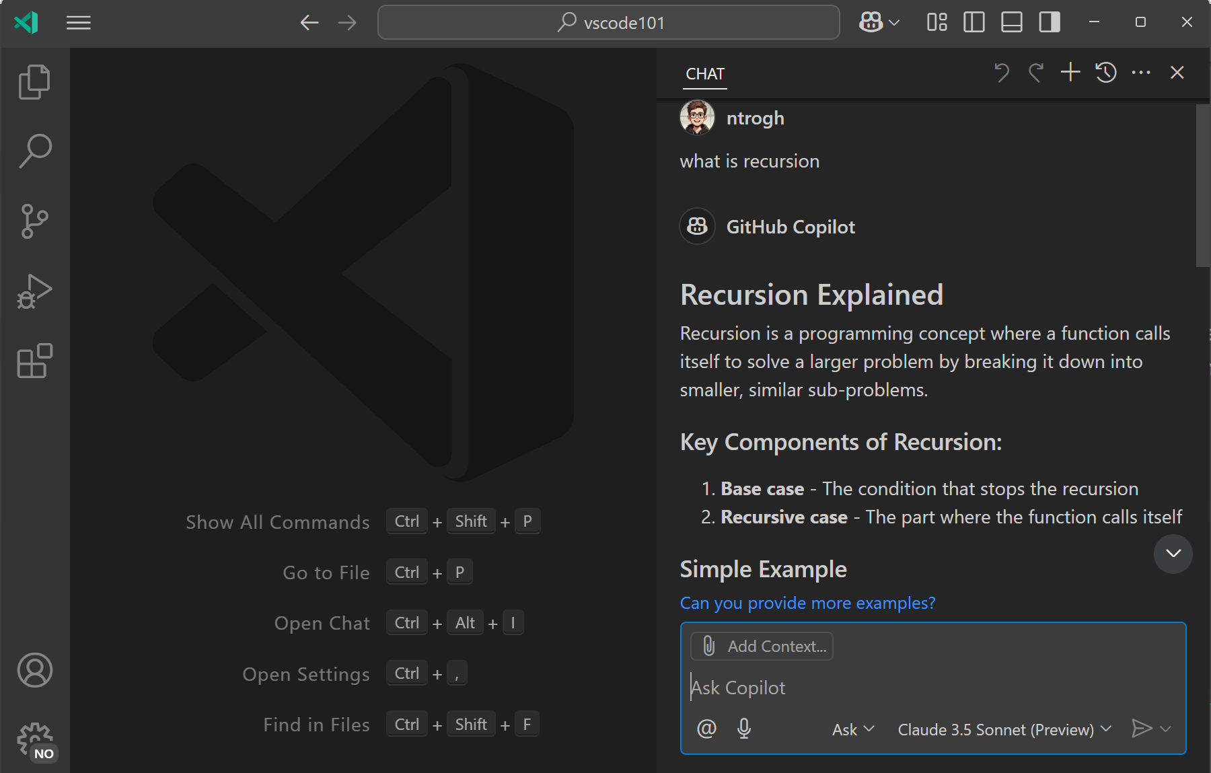Click the Can you provide more examples link
Image resolution: width=1211 pixels, height=773 pixels.
[807, 603]
